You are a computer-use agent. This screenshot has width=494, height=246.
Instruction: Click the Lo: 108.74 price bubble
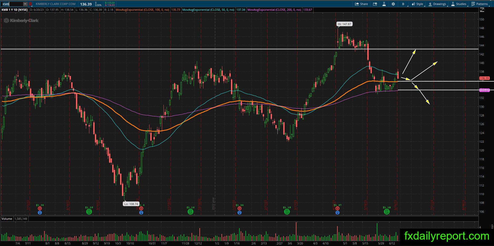pos(131,204)
